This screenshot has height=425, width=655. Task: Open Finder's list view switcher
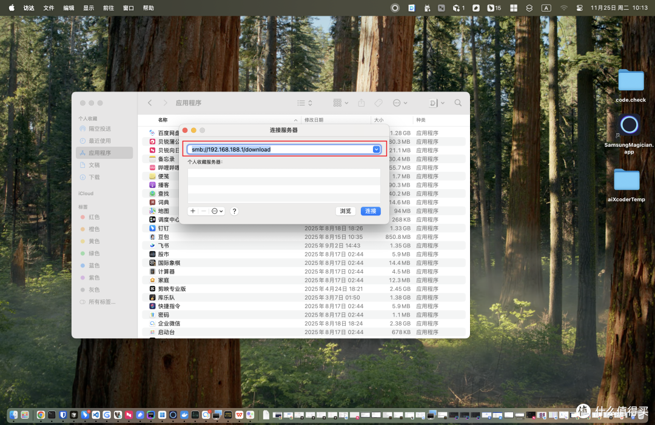click(x=304, y=102)
